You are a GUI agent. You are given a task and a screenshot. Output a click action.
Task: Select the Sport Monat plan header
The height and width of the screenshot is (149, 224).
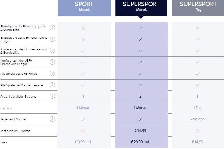pos(84,7)
